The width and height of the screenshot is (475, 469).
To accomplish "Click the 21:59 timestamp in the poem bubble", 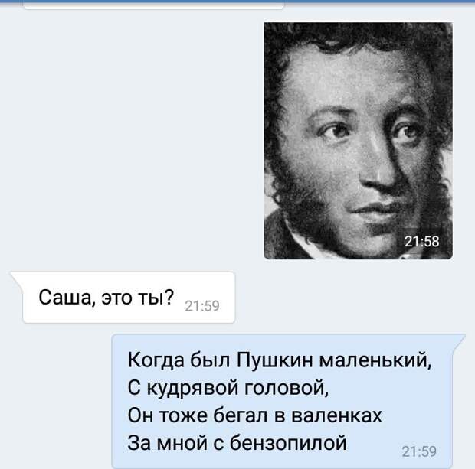I will tap(419, 451).
